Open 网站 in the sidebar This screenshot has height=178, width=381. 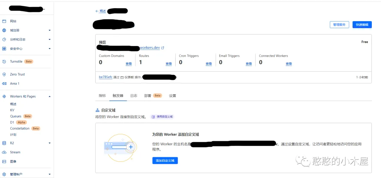(x=13, y=21)
